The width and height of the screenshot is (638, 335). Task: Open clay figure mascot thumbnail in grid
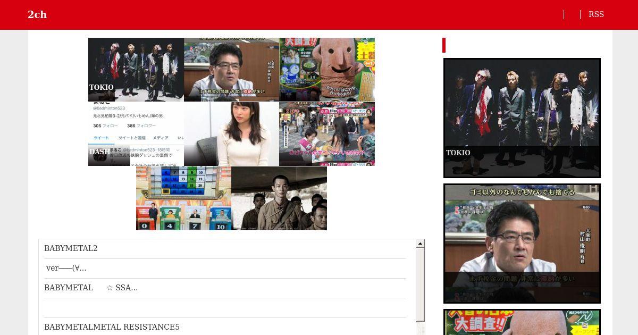(327, 70)
